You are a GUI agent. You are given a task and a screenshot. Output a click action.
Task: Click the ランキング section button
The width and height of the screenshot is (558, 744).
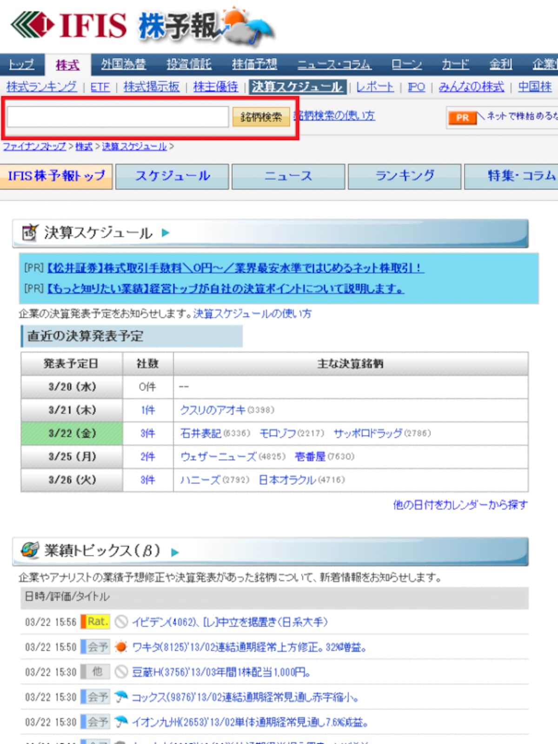coord(405,176)
